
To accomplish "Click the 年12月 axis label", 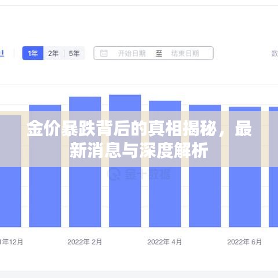I will click(11, 242).
